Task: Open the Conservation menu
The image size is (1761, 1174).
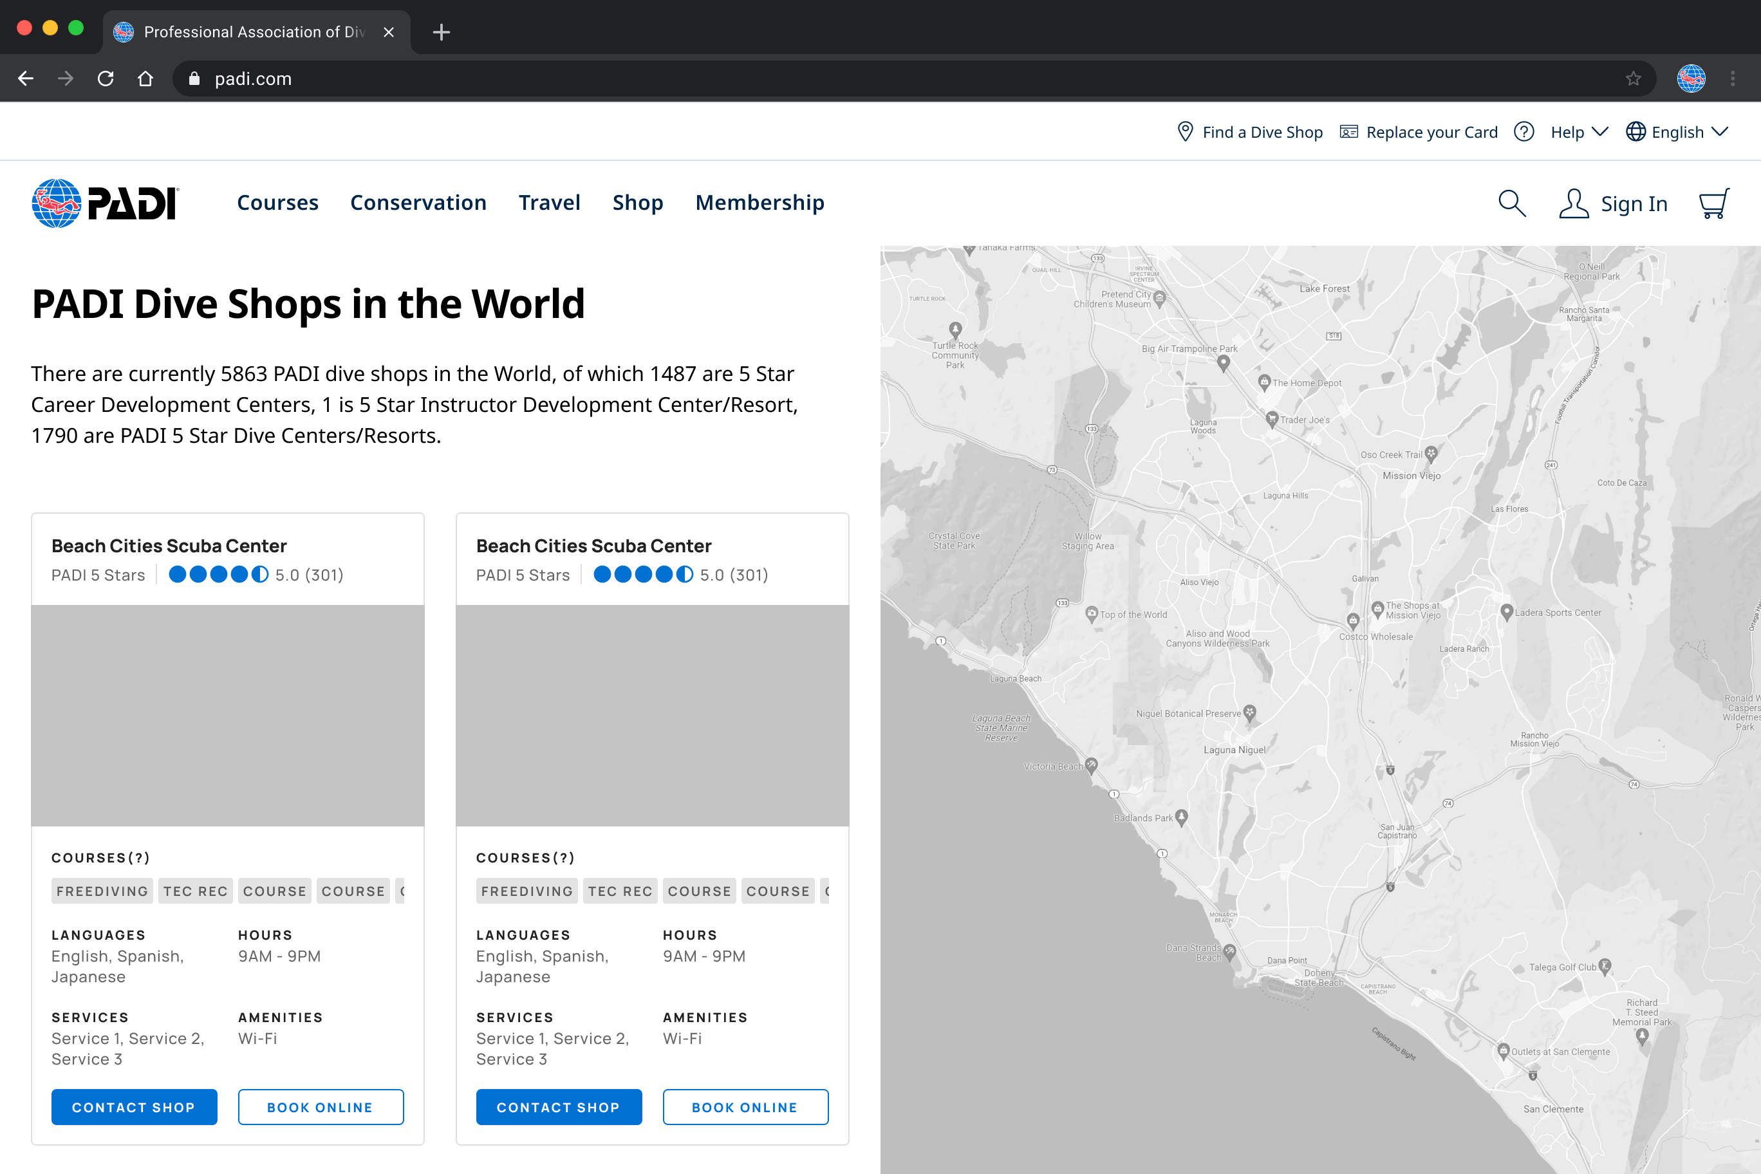Action: tap(418, 203)
